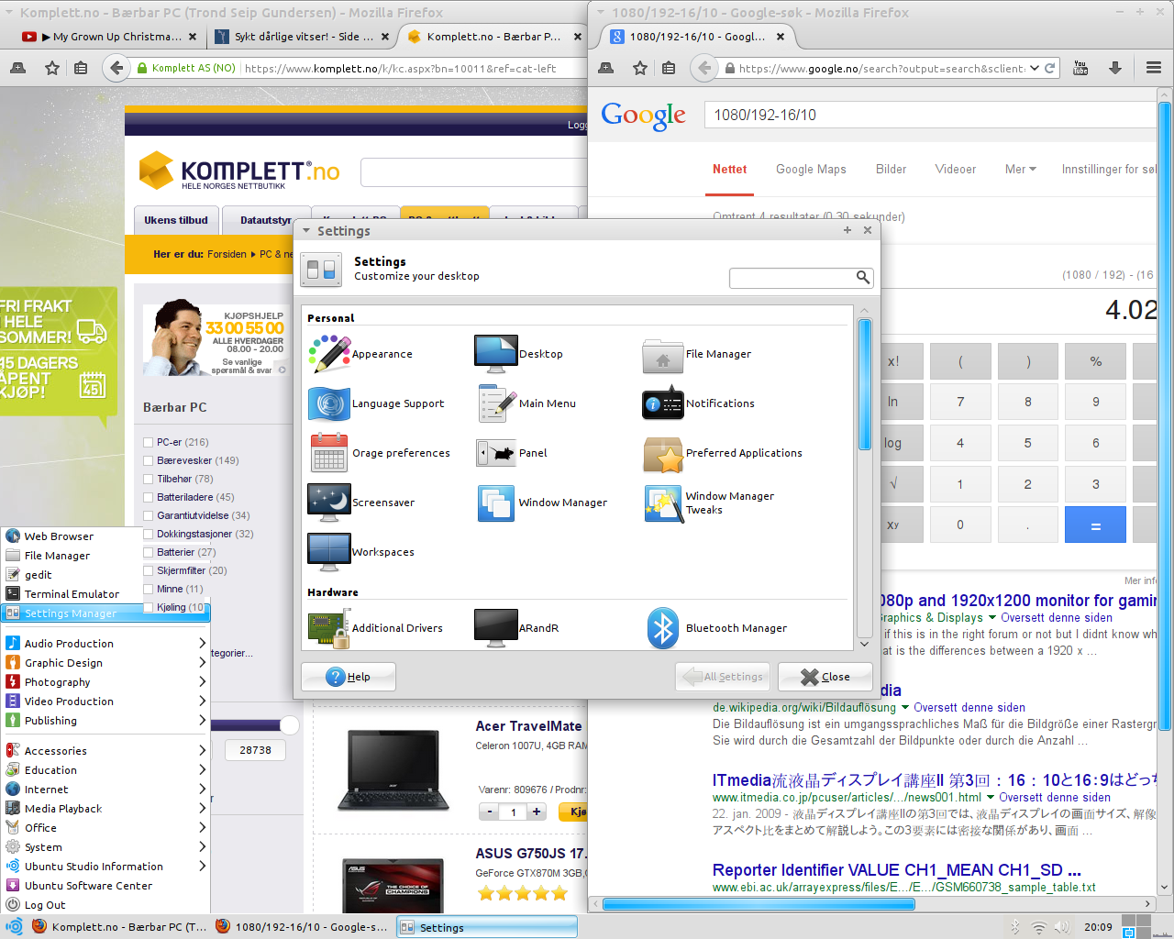Viewport: 1174px width, 939px height.
Task: Tick the Bærevesker category checkbox
Action: (x=148, y=460)
